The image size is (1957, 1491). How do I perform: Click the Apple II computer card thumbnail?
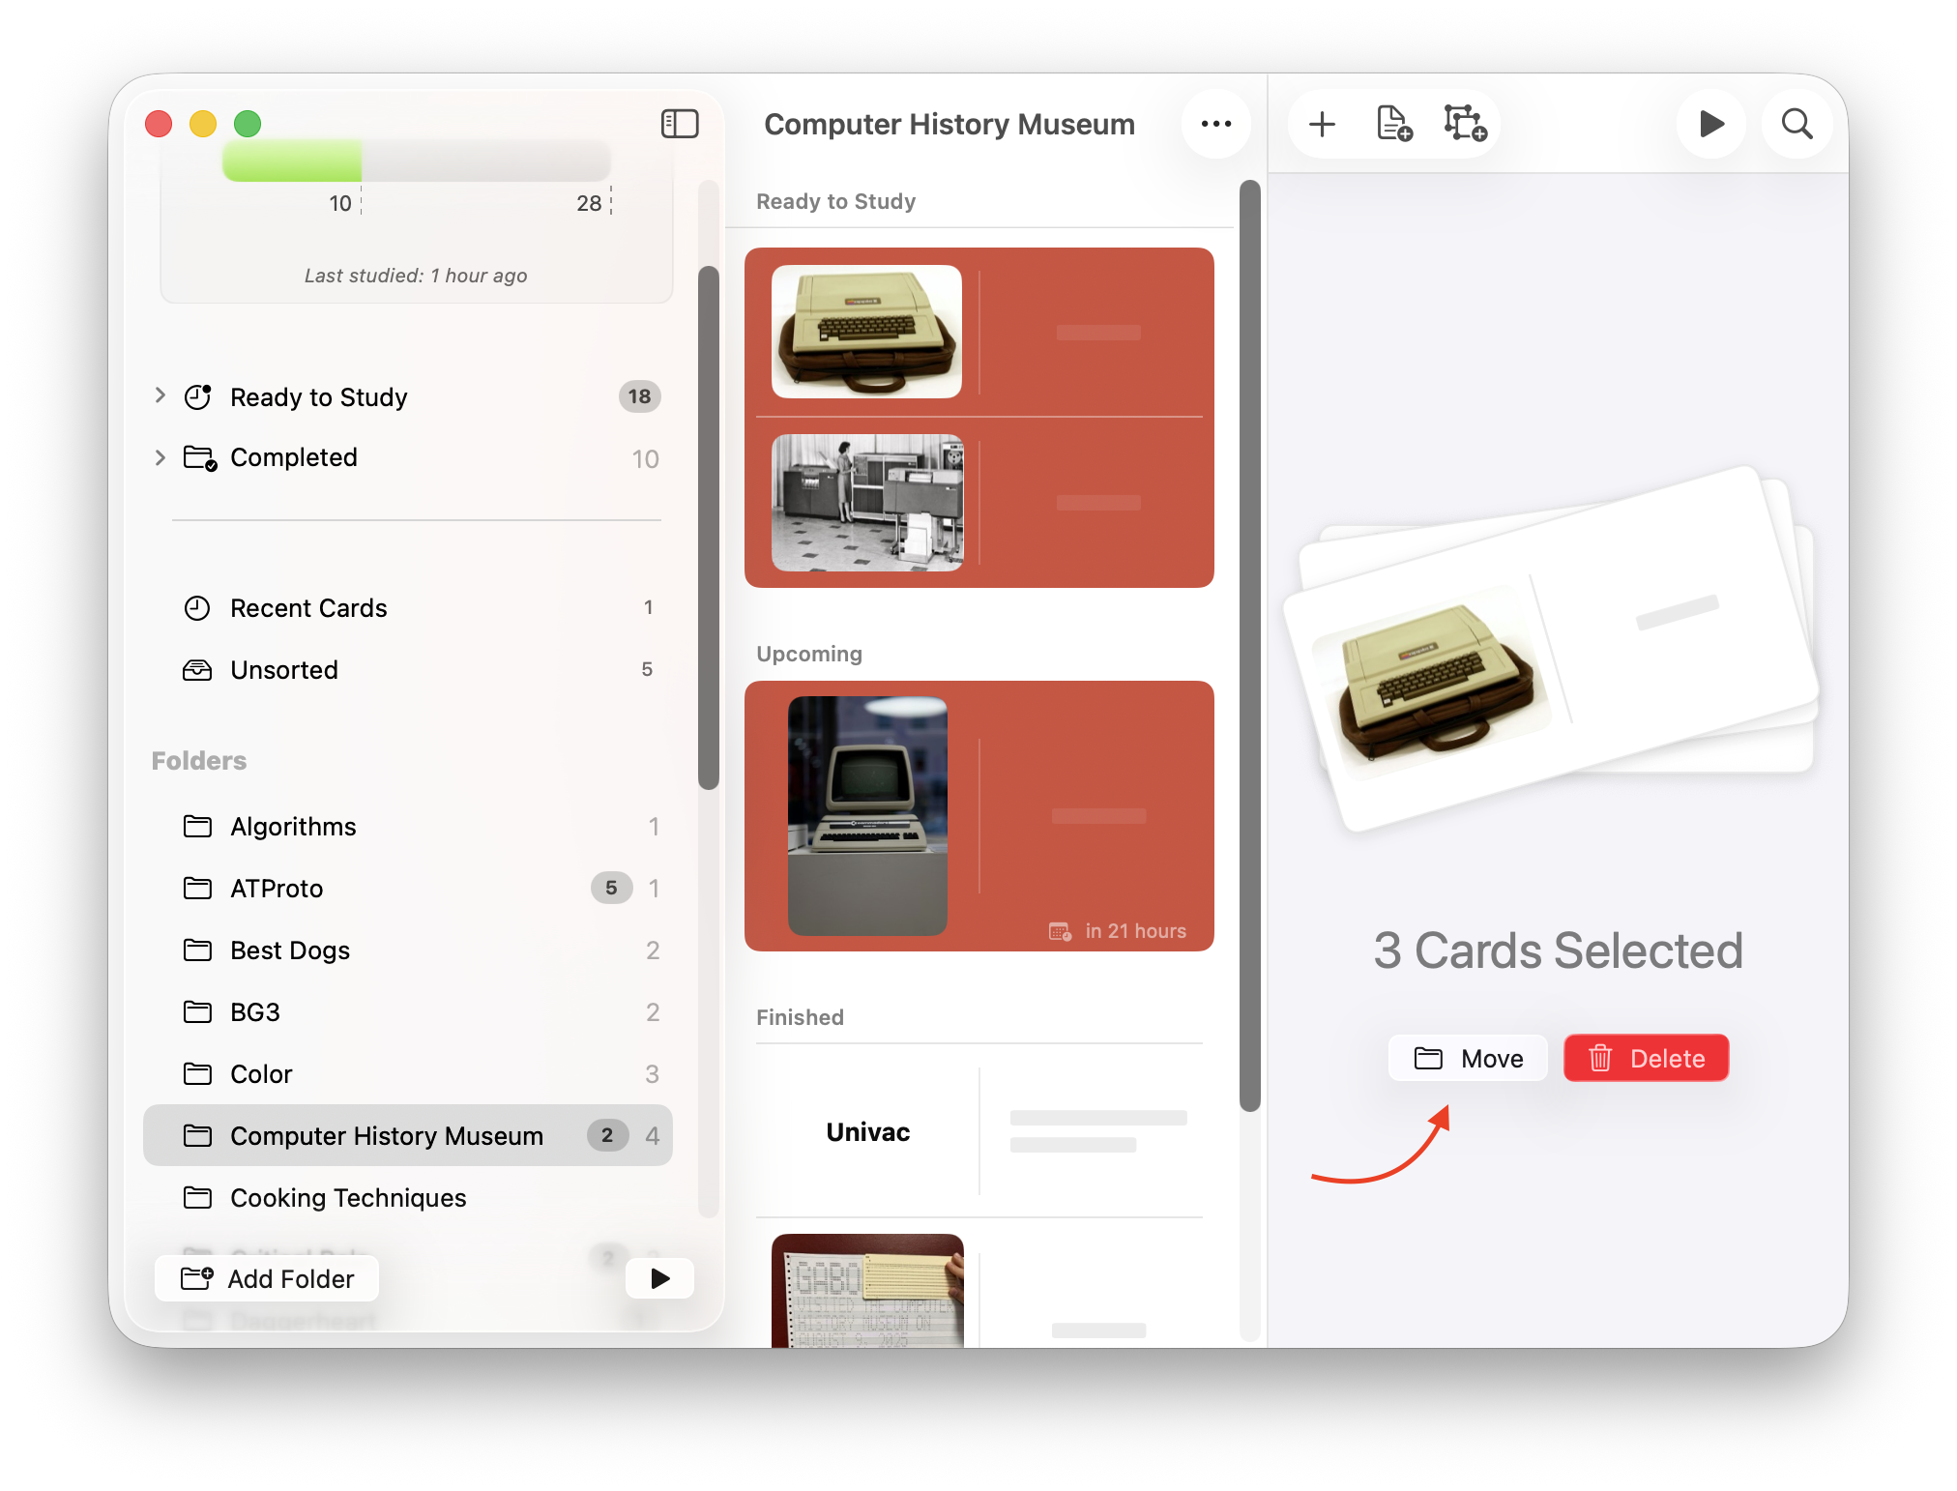tap(866, 332)
